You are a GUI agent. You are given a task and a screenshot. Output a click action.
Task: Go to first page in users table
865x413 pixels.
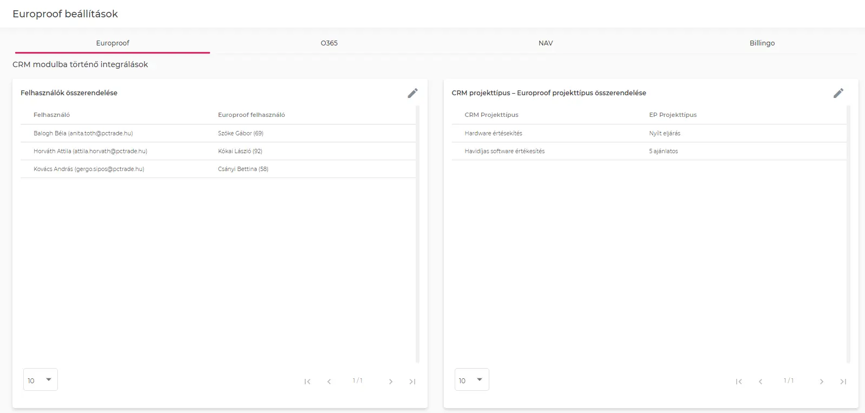[307, 382]
